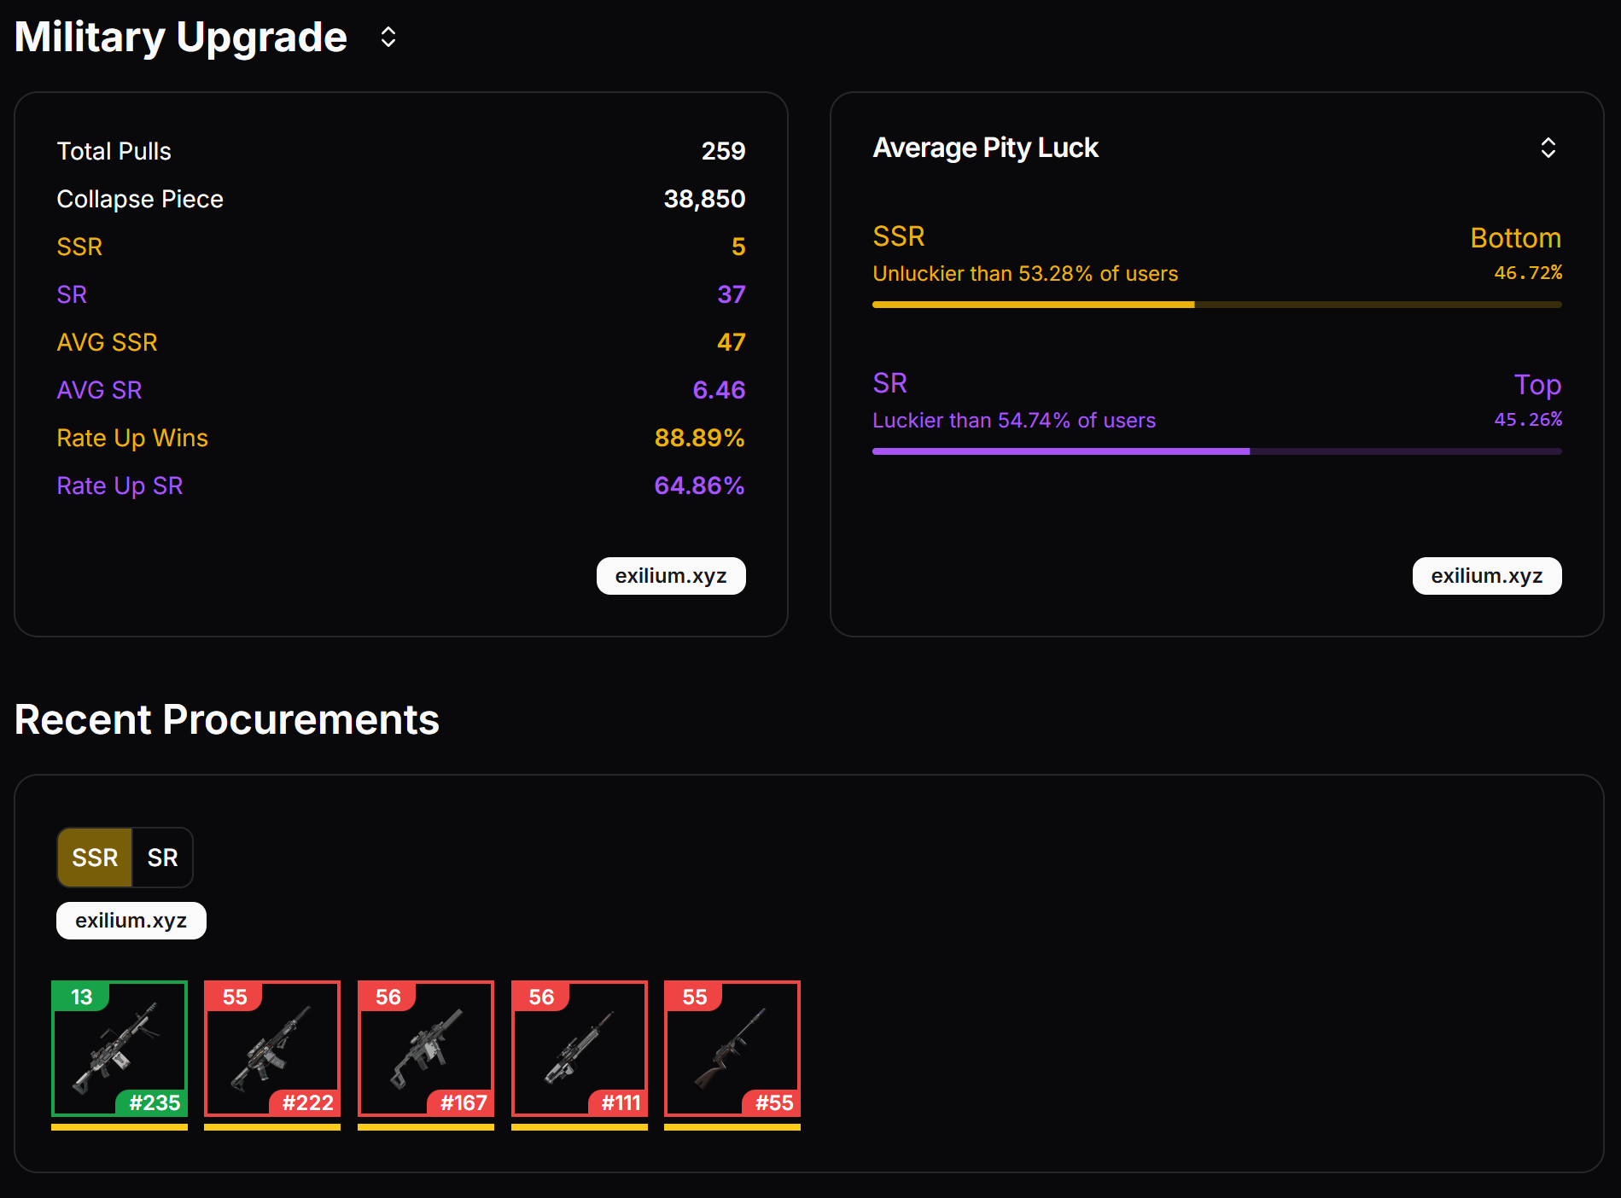The width and height of the screenshot is (1621, 1198).
Task: Select the weapon thumbnail numbered #222
Action: coord(272,1049)
